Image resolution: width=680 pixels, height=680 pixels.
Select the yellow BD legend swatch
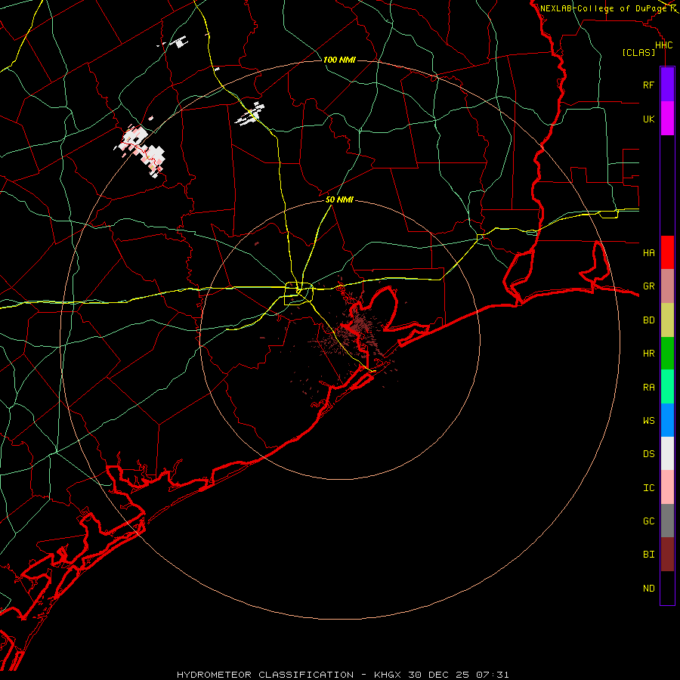point(667,320)
